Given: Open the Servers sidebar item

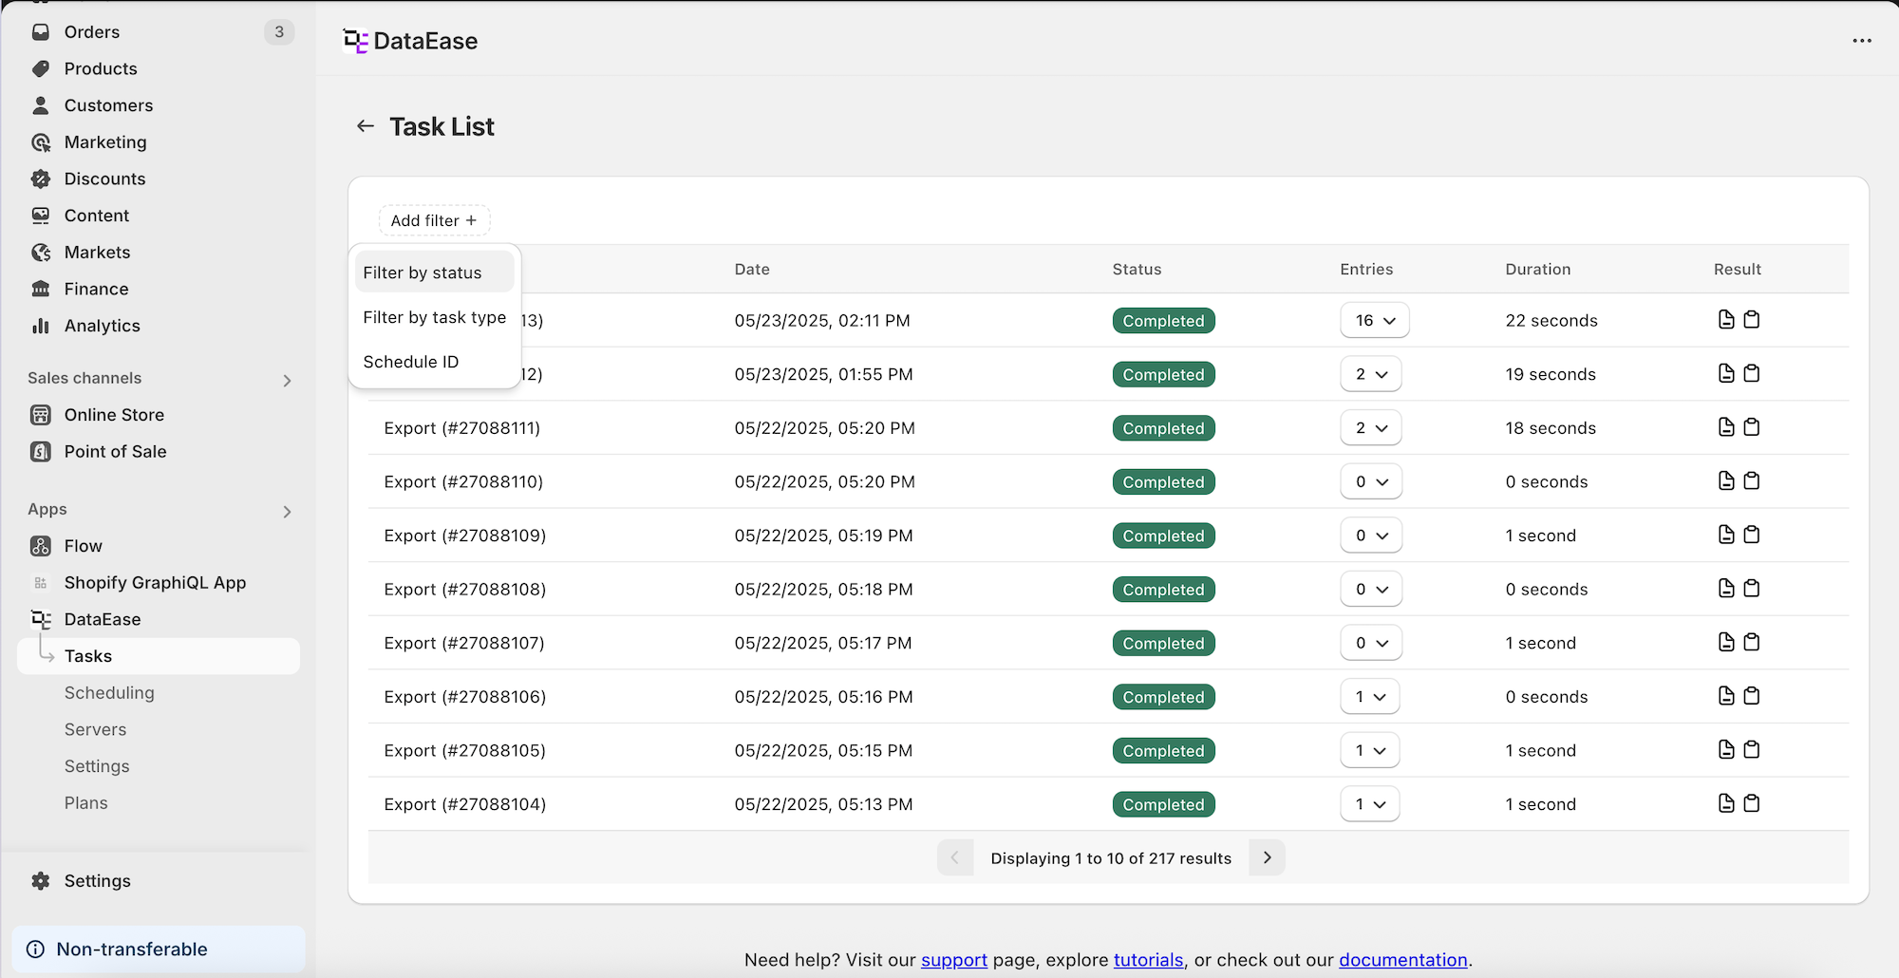Looking at the screenshot, I should tap(95, 729).
